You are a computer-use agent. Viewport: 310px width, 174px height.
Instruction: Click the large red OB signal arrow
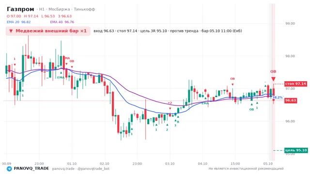273,79
